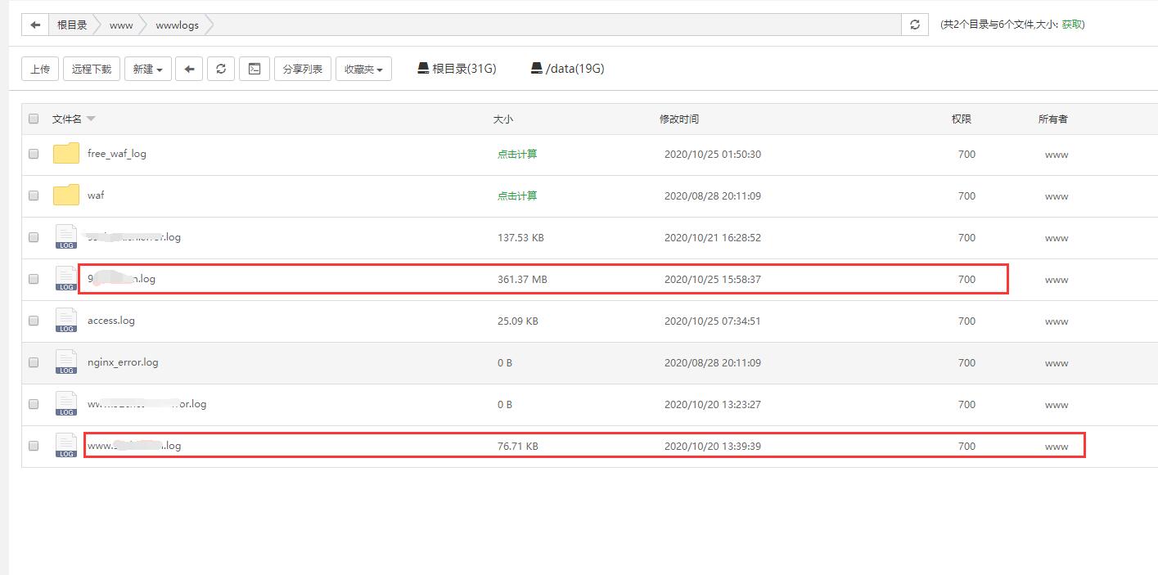Open the free_waf_log folder name

(117, 153)
